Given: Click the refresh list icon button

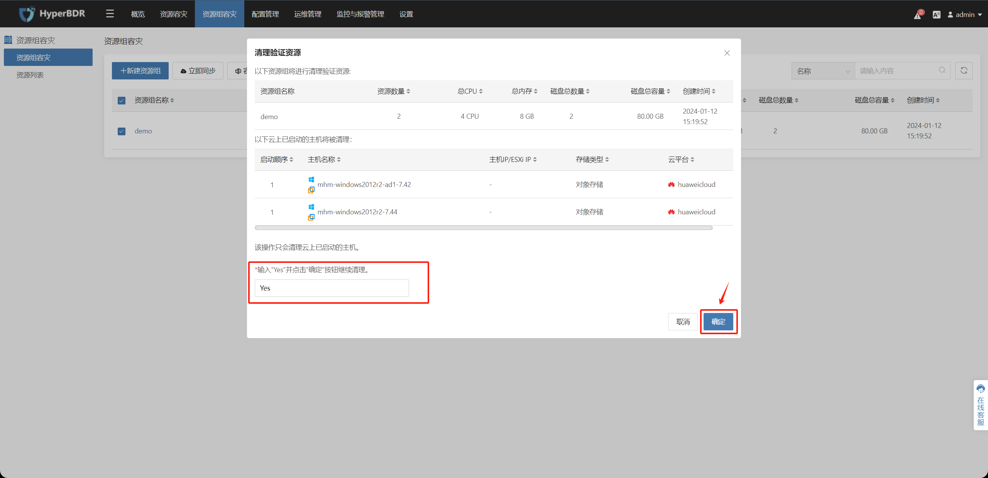Looking at the screenshot, I should point(964,71).
